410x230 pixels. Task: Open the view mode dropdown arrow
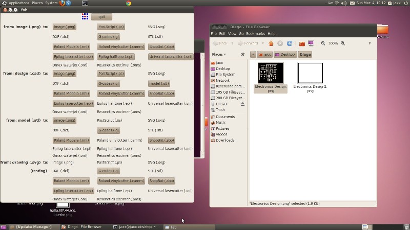pyautogui.click(x=370, y=43)
